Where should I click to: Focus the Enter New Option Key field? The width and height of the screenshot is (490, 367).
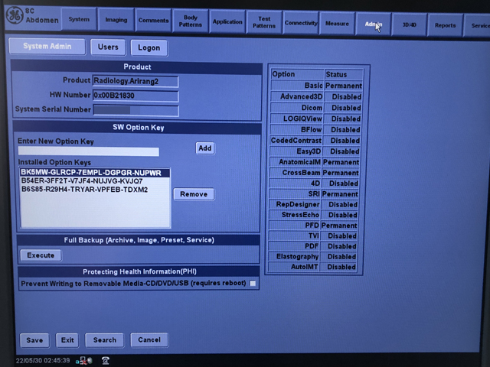89,151
